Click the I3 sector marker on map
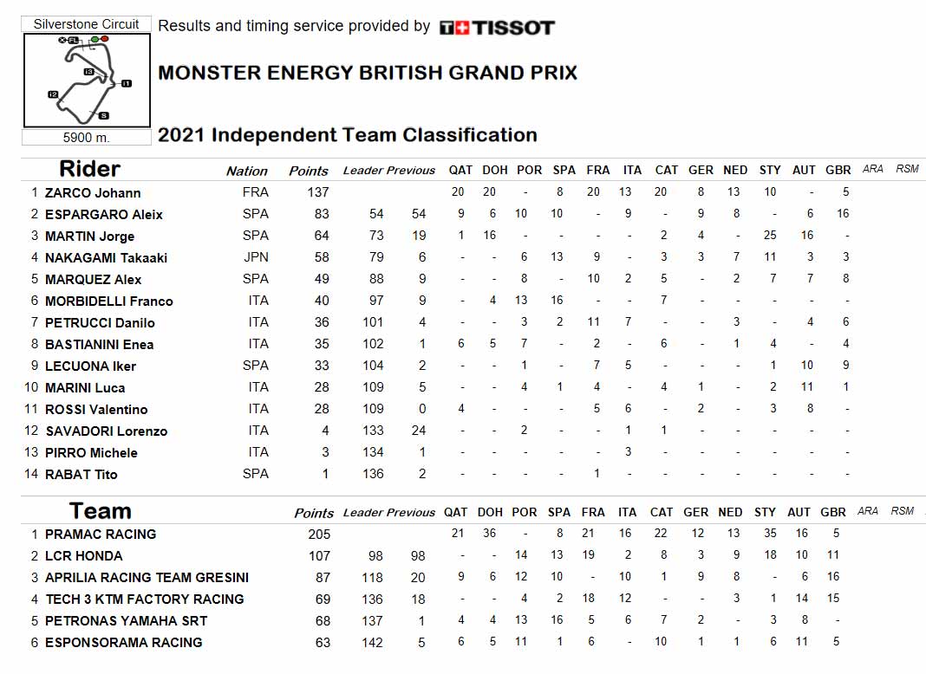 tap(88, 71)
